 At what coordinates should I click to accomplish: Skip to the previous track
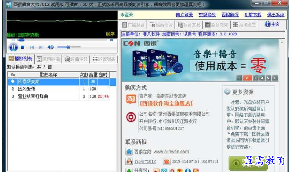pos(32,47)
